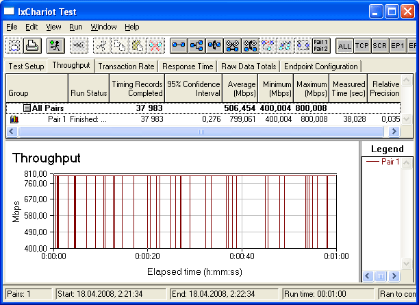Click the Add Pair icon
Screen dimensions: 419x305
179,46
